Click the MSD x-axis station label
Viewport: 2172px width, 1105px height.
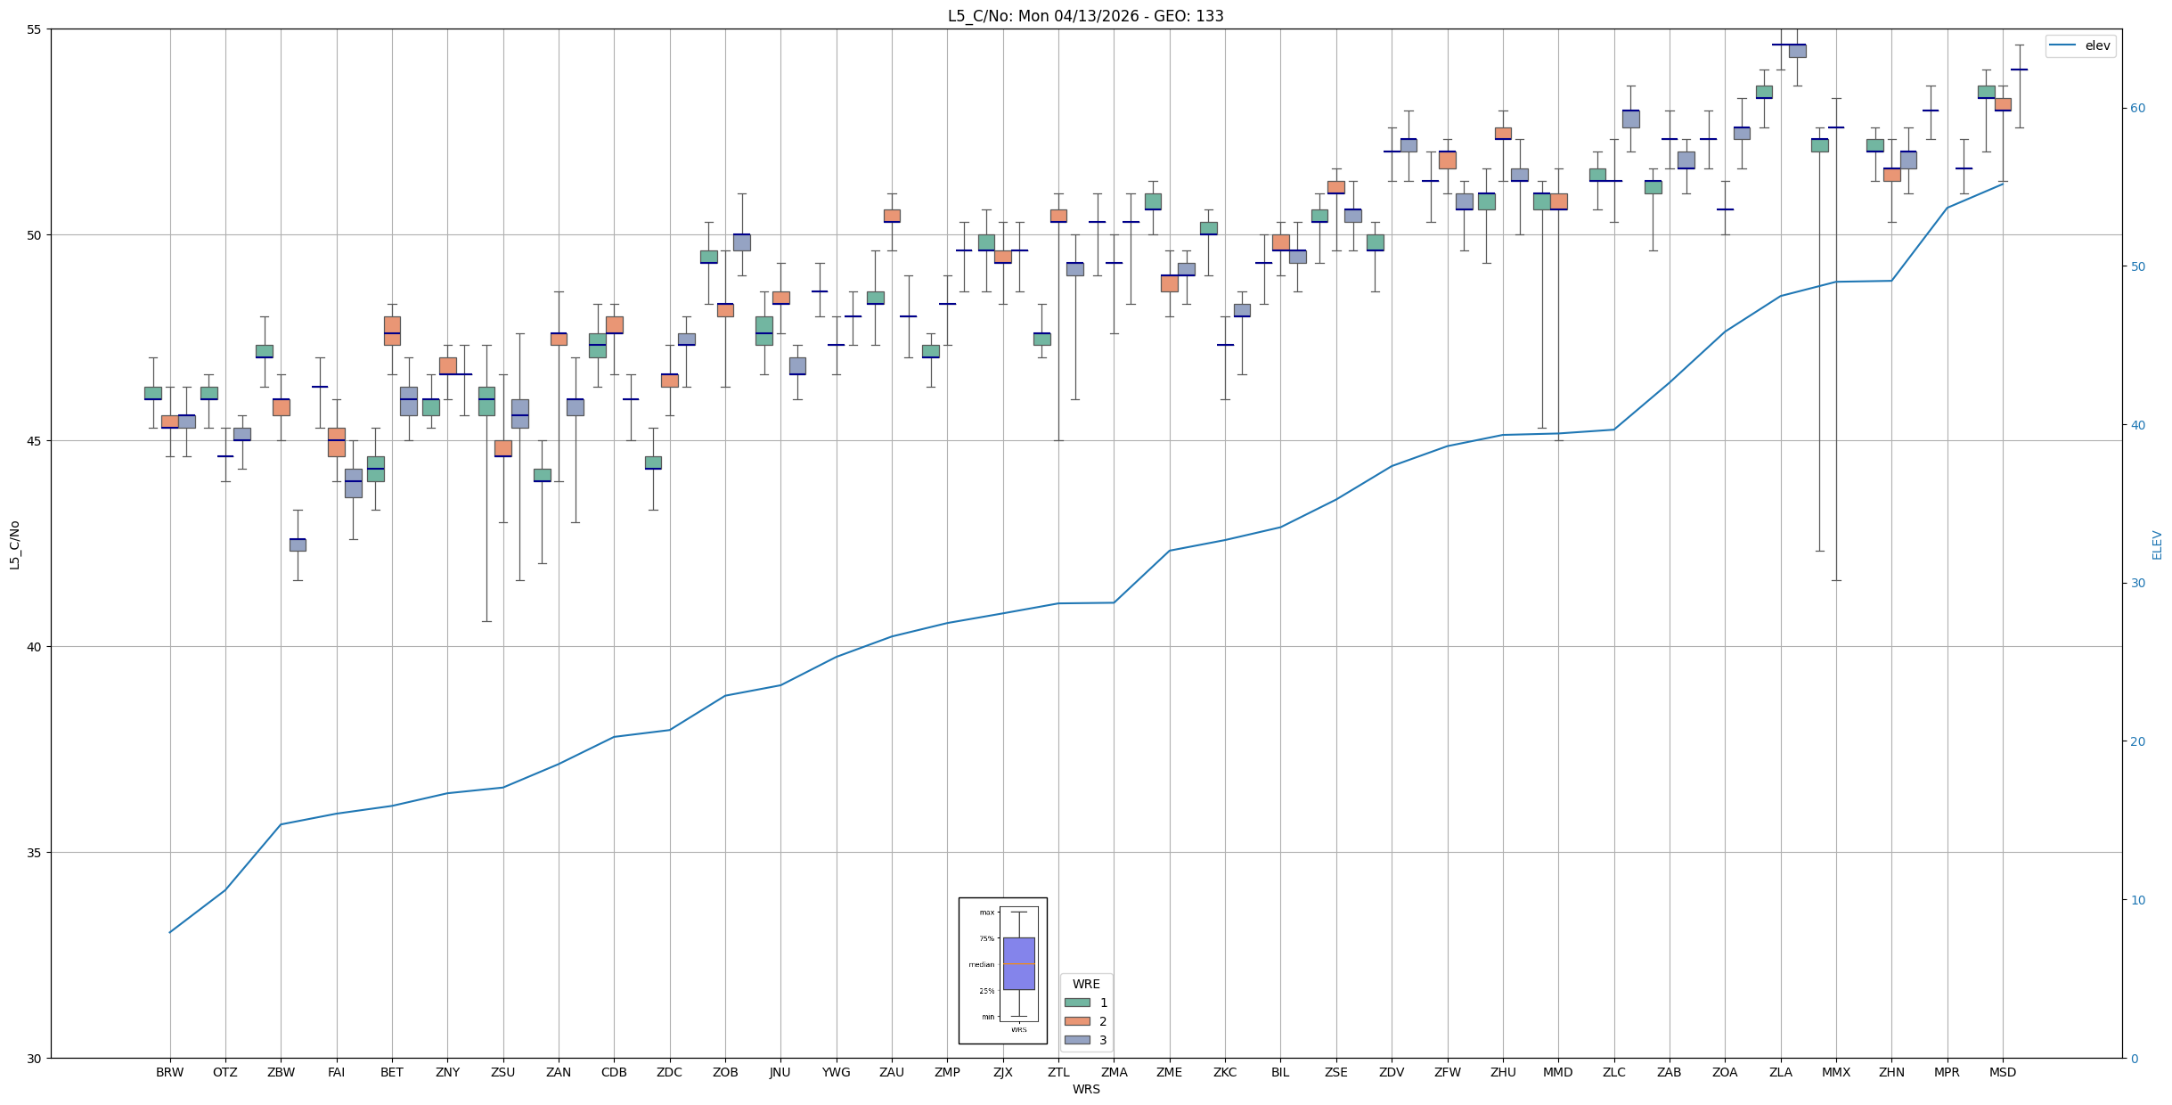click(2002, 1072)
